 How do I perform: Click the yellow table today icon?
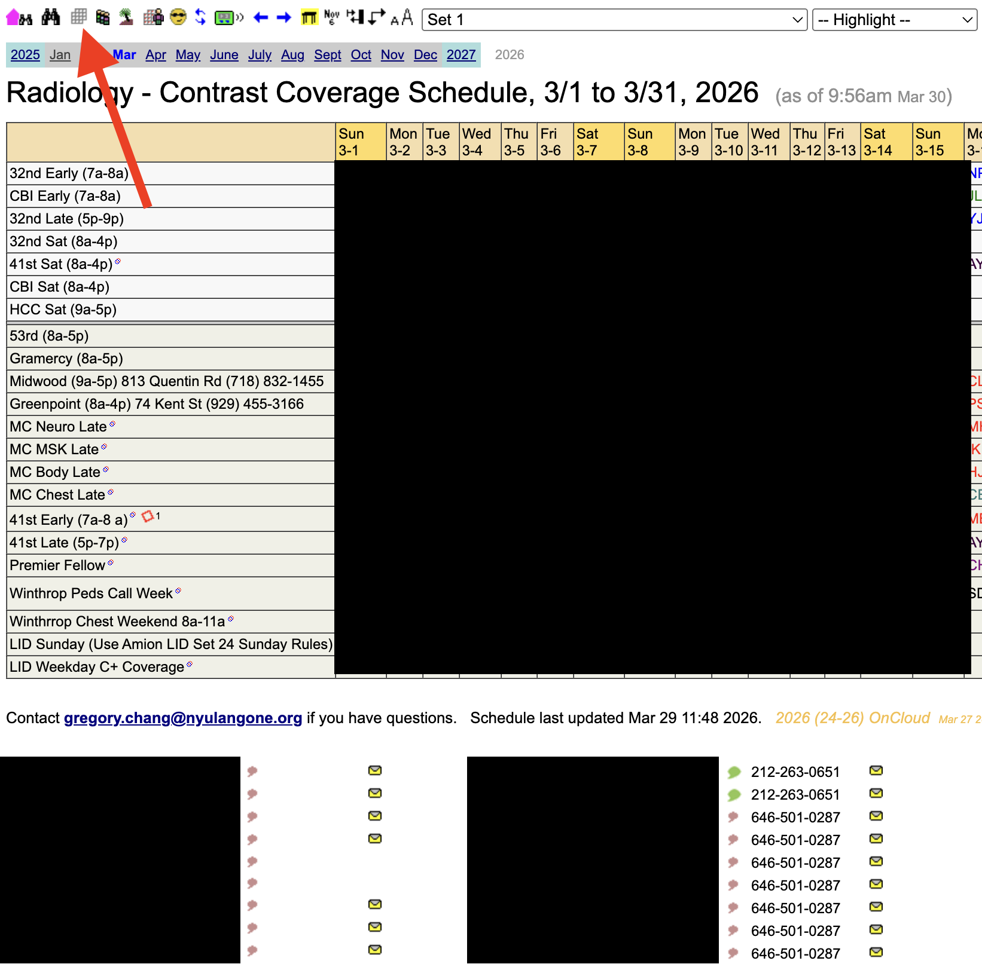tap(310, 17)
